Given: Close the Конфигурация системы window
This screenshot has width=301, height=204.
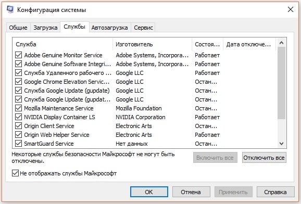Looking at the screenshot, I should [291, 9].
